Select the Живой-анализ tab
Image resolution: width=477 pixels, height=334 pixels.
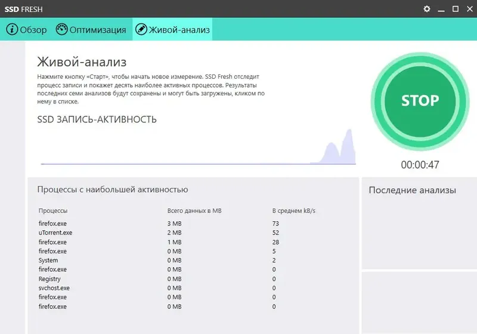172,29
